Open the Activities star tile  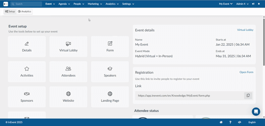(x=27, y=72)
